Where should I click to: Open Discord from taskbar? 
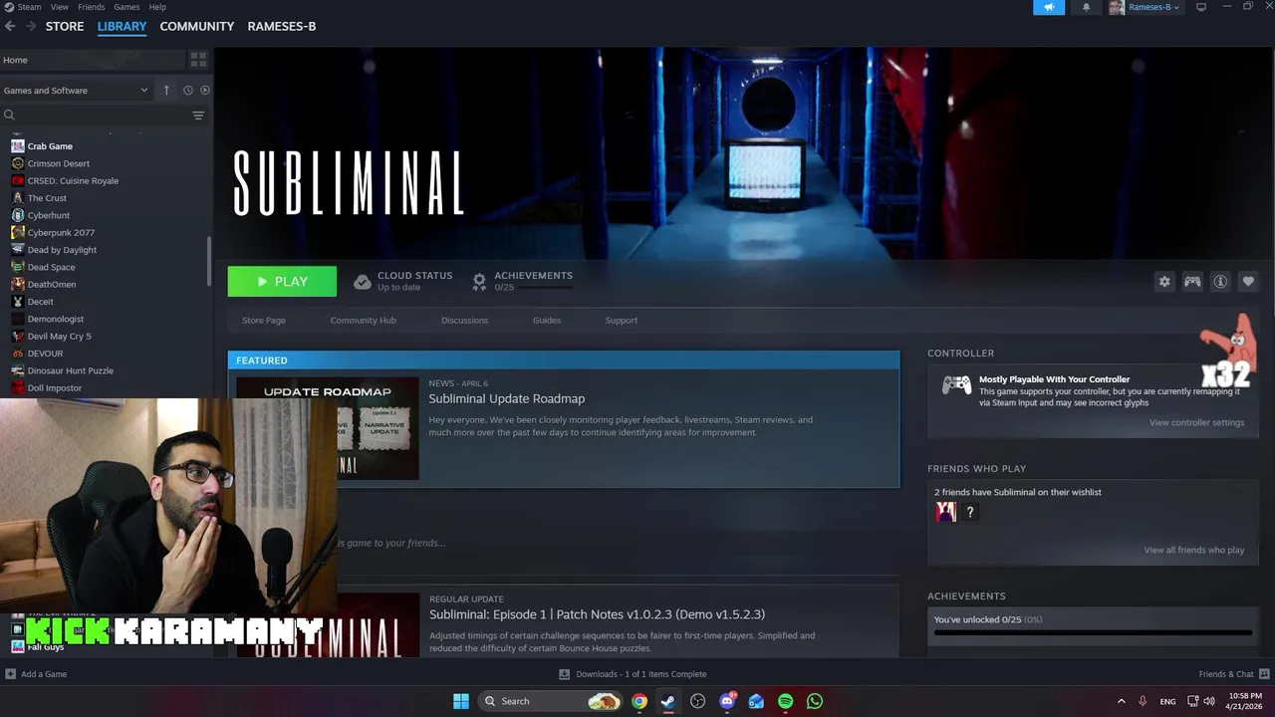(x=727, y=701)
